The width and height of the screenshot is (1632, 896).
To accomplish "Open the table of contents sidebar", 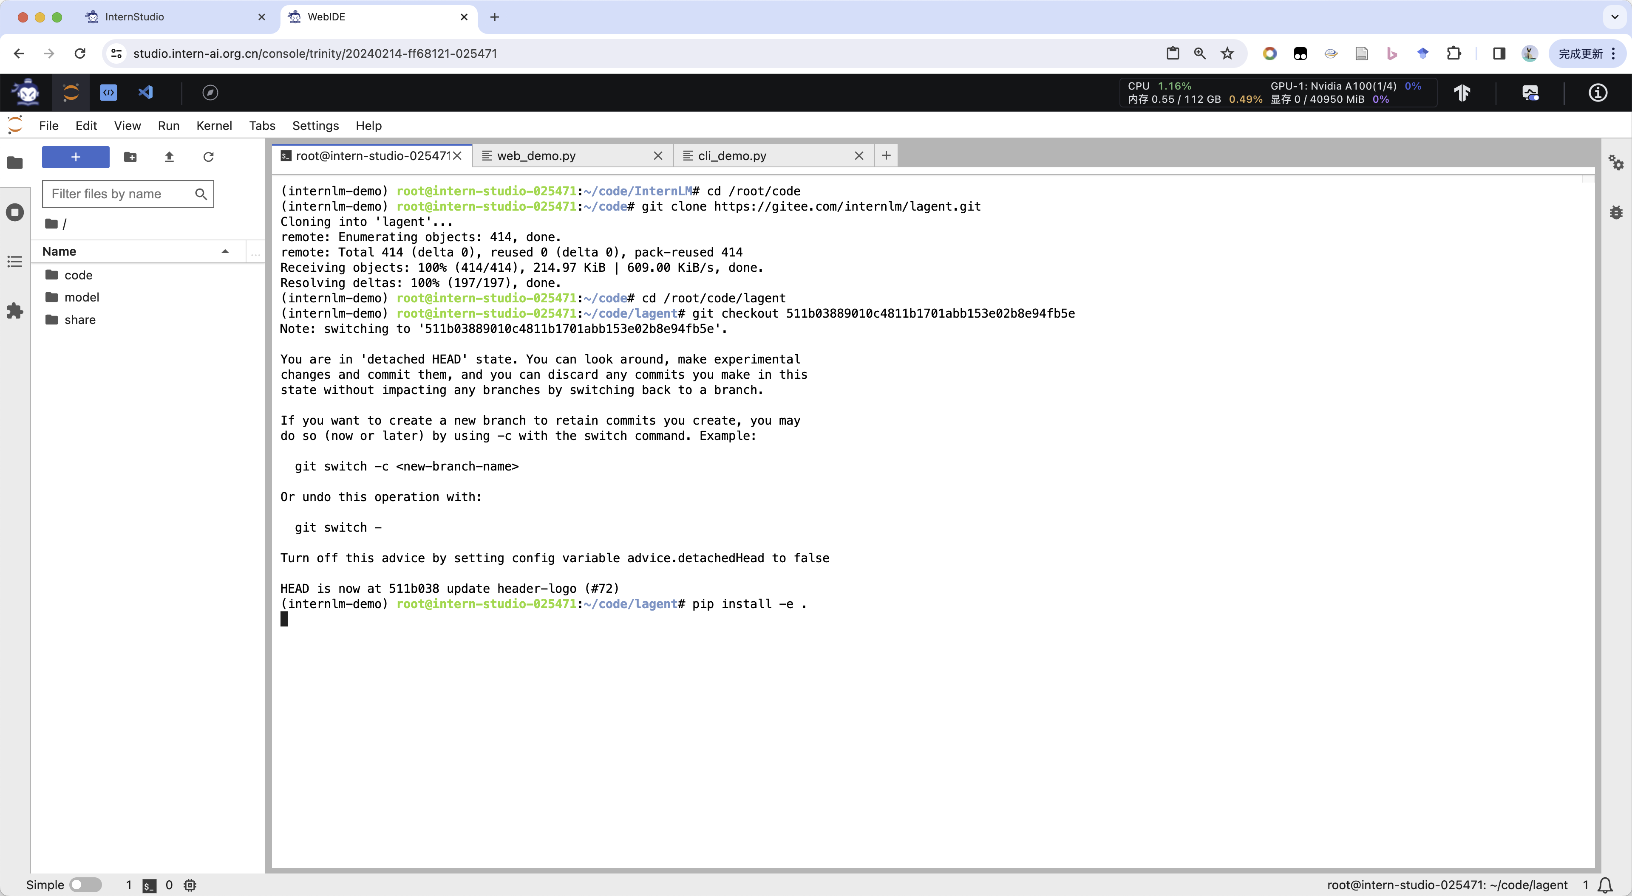I will pyautogui.click(x=14, y=262).
